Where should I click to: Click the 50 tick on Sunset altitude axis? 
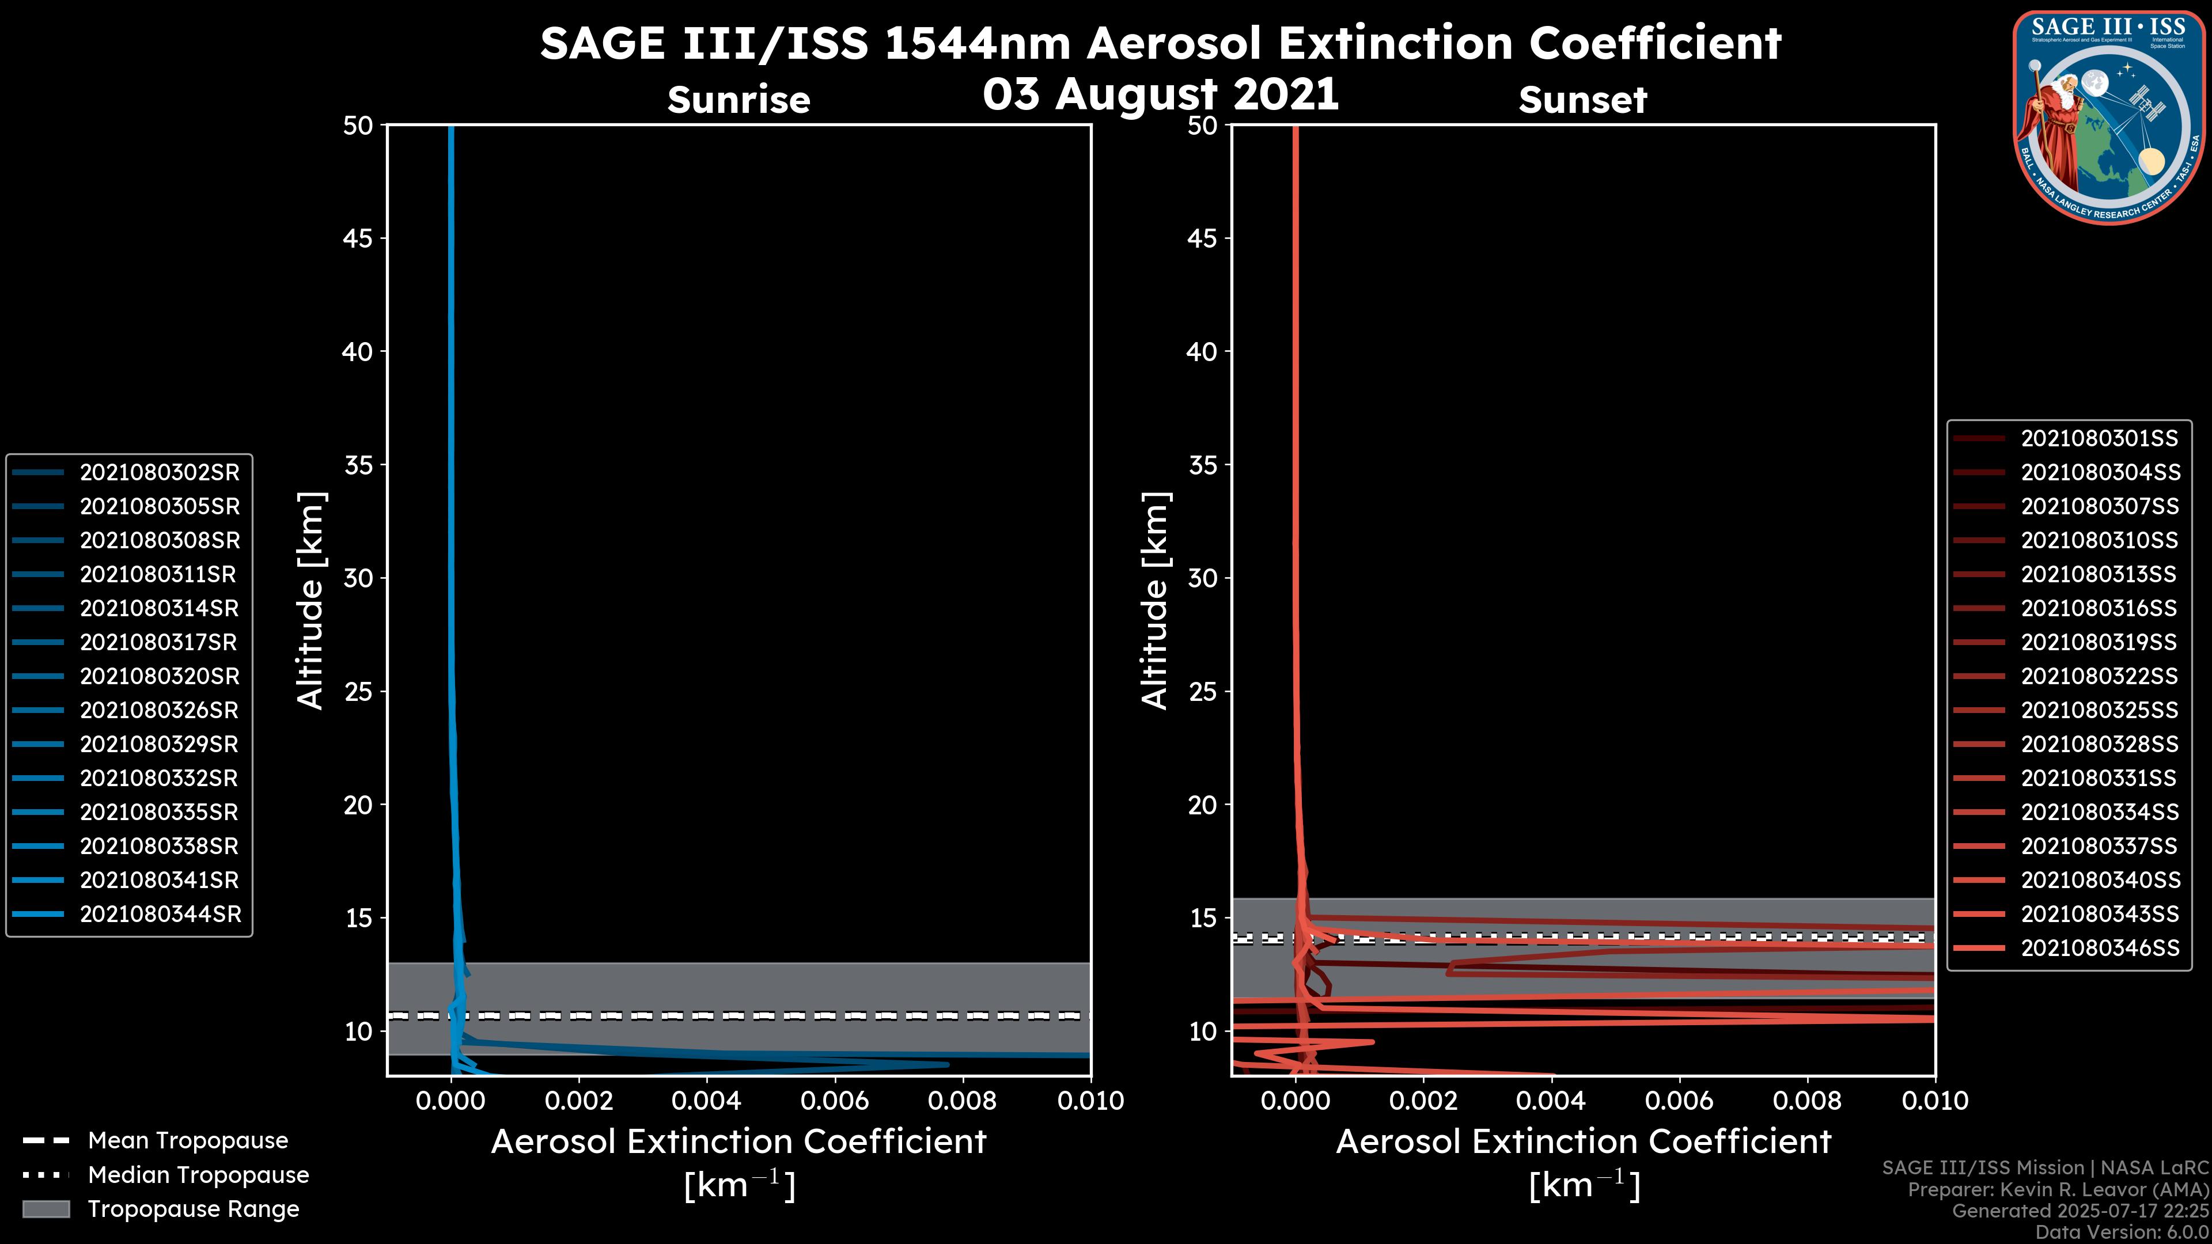click(x=1202, y=126)
